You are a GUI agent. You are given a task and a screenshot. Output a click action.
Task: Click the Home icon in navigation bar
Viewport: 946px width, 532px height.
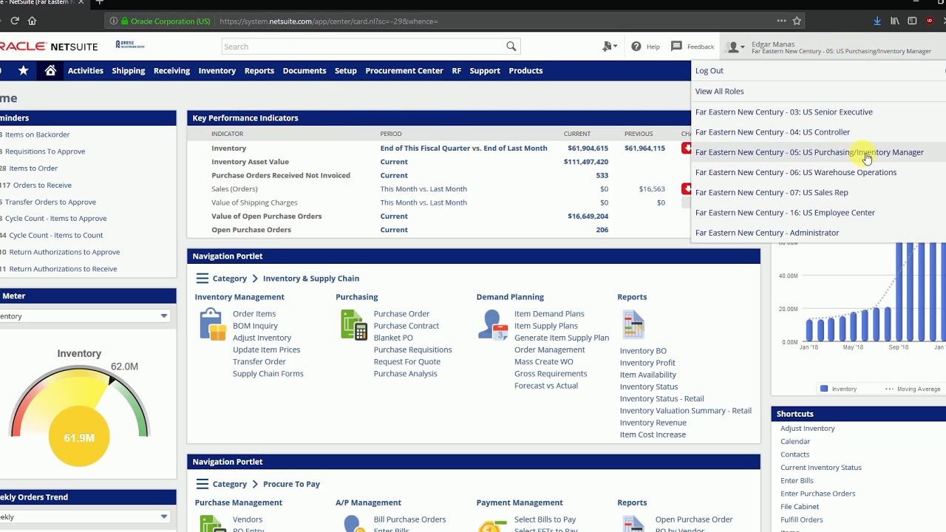(50, 70)
